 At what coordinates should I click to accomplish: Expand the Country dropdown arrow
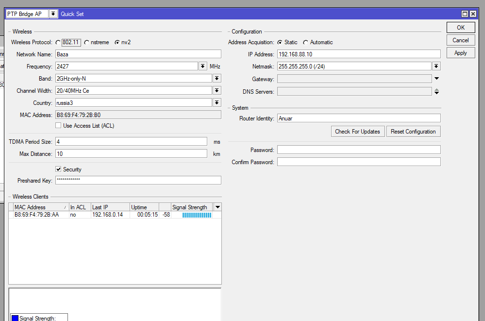coord(217,102)
